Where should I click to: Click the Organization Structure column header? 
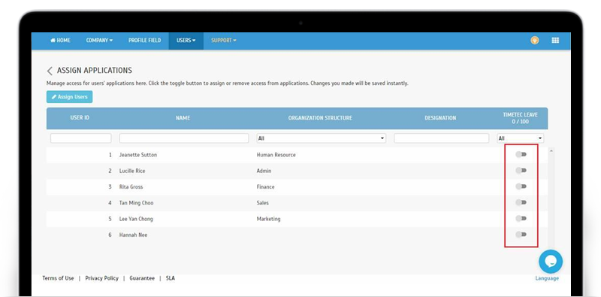pos(320,118)
